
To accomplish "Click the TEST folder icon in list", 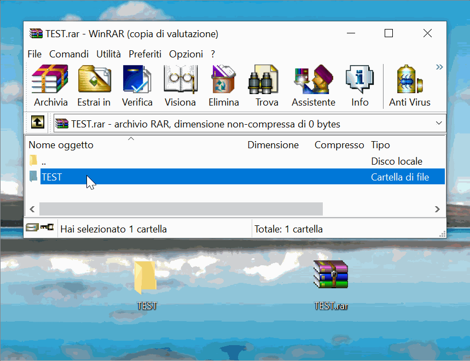I will [x=33, y=177].
